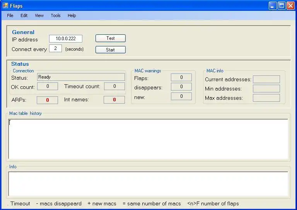Click the 'Int names:' label
297x210 pixels.
click(77, 100)
